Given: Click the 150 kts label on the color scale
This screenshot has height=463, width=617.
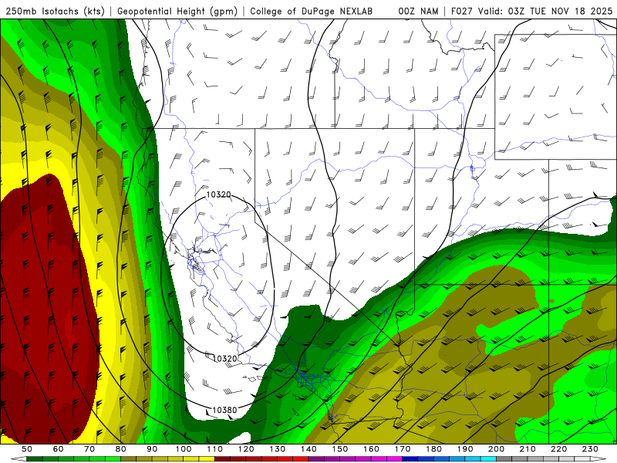Looking at the screenshot, I should click(339, 449).
